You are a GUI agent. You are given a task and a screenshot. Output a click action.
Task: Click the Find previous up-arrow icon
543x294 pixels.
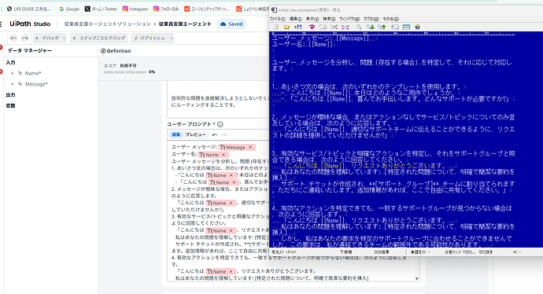pyautogui.click(x=382, y=27)
